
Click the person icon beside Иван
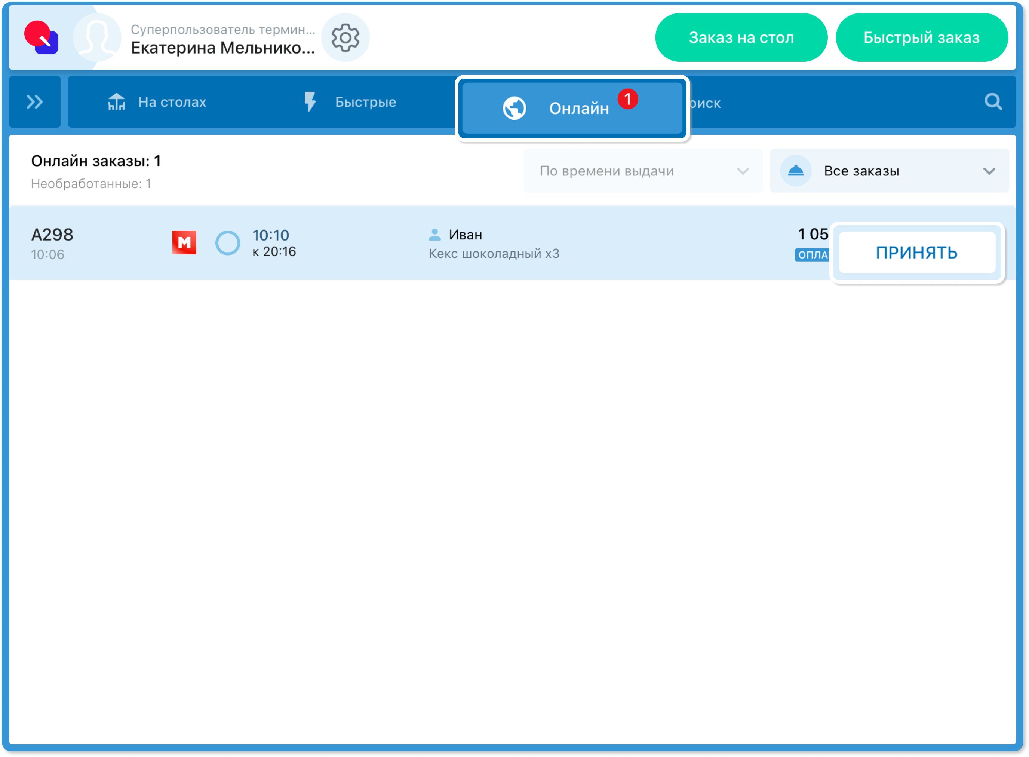click(x=434, y=235)
